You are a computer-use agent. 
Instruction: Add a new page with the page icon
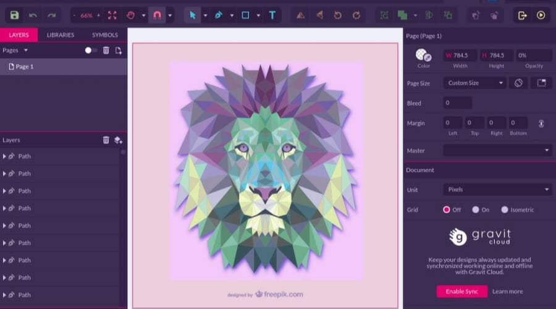point(119,51)
